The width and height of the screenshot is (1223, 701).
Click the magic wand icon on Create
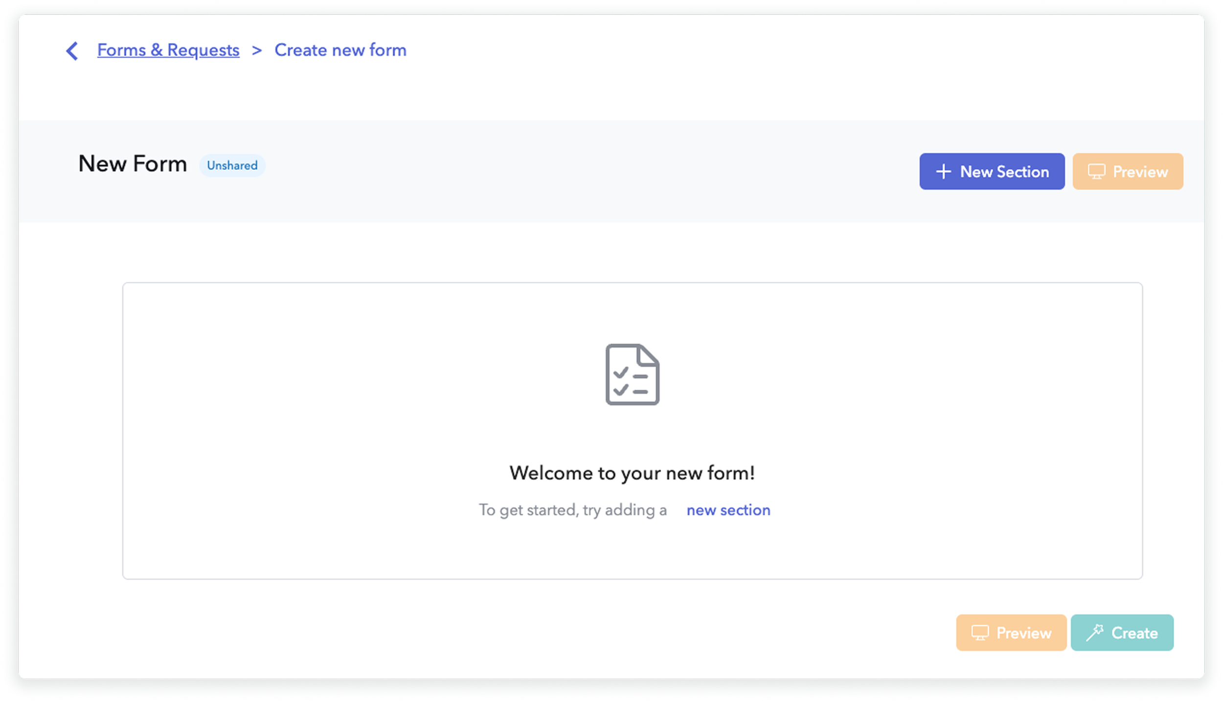[1094, 633]
